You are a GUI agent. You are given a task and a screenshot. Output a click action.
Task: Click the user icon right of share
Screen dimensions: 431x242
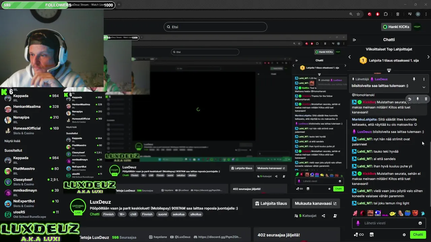point(335,216)
